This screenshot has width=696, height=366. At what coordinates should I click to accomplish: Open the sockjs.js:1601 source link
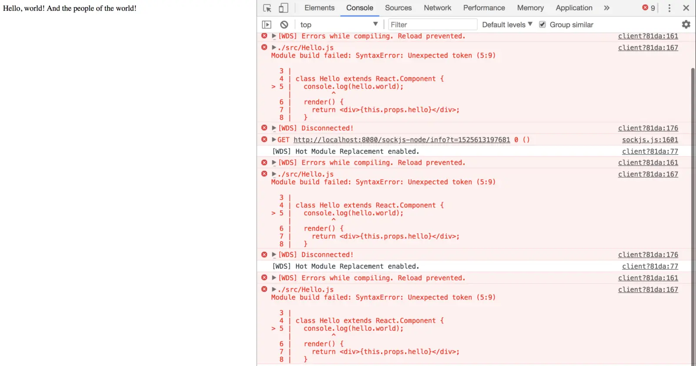coord(650,140)
